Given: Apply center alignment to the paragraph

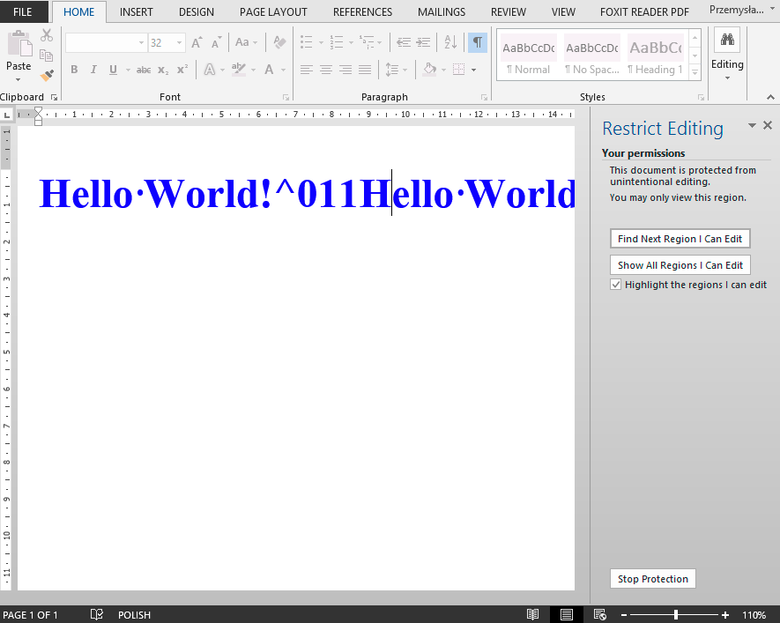Looking at the screenshot, I should point(326,70).
